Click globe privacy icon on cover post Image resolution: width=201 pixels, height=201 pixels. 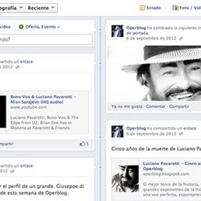(181, 38)
